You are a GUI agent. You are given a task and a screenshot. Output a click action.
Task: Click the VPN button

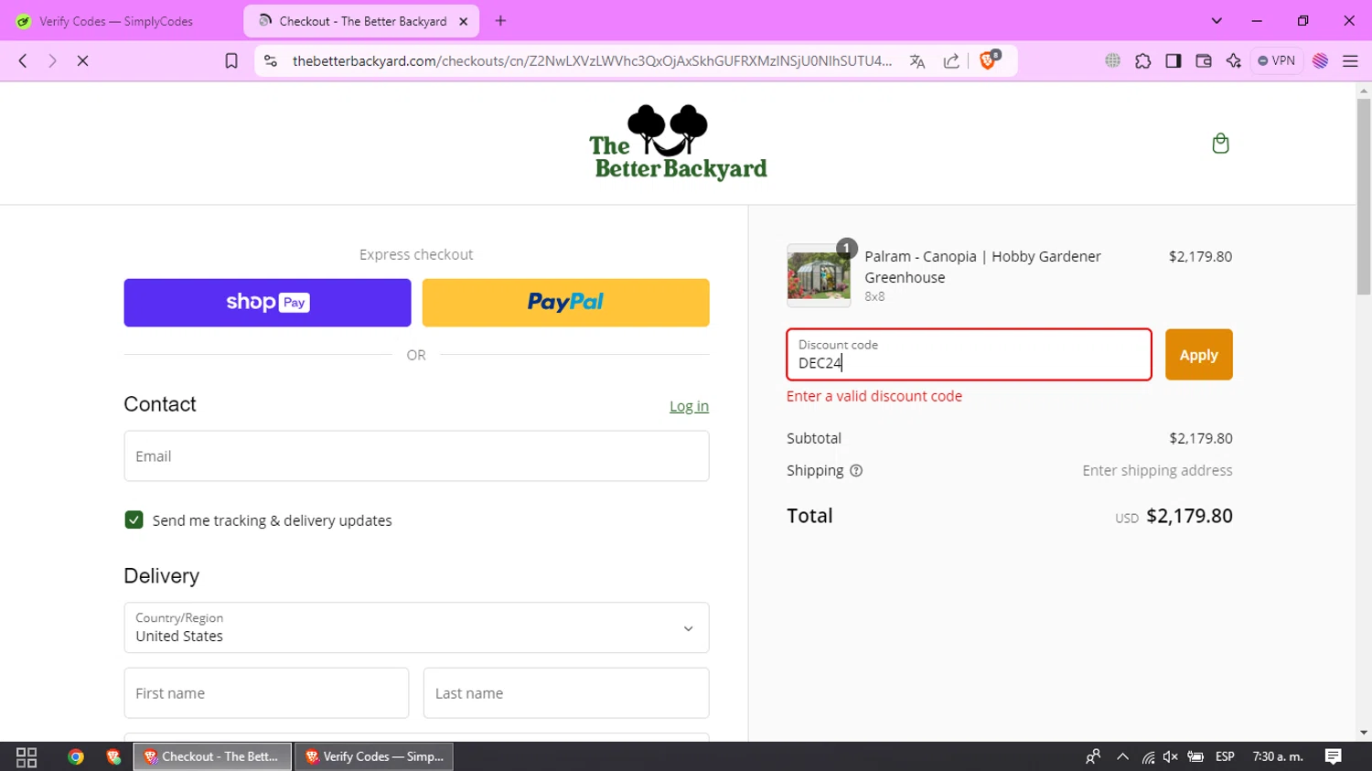[x=1277, y=61]
